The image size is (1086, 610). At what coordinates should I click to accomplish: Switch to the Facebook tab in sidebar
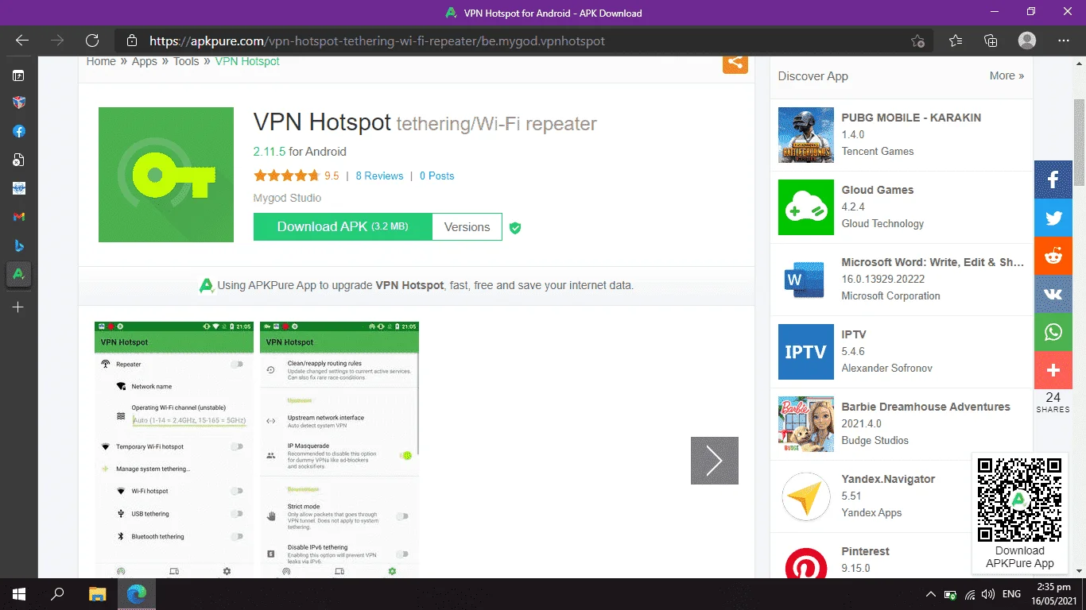pos(18,132)
